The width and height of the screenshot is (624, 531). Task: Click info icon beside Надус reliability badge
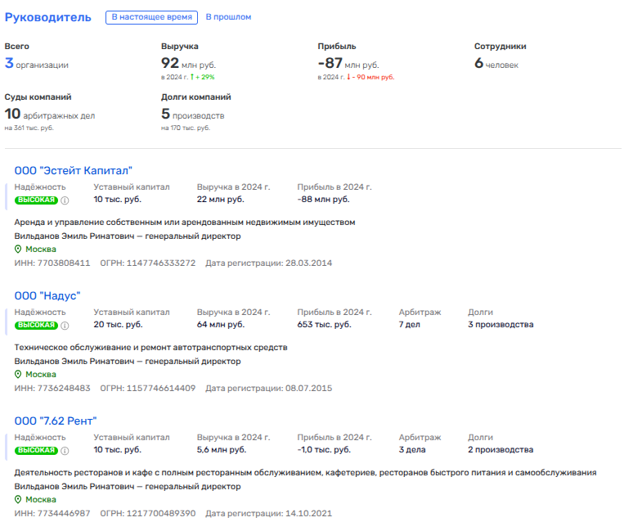pyautogui.click(x=65, y=325)
